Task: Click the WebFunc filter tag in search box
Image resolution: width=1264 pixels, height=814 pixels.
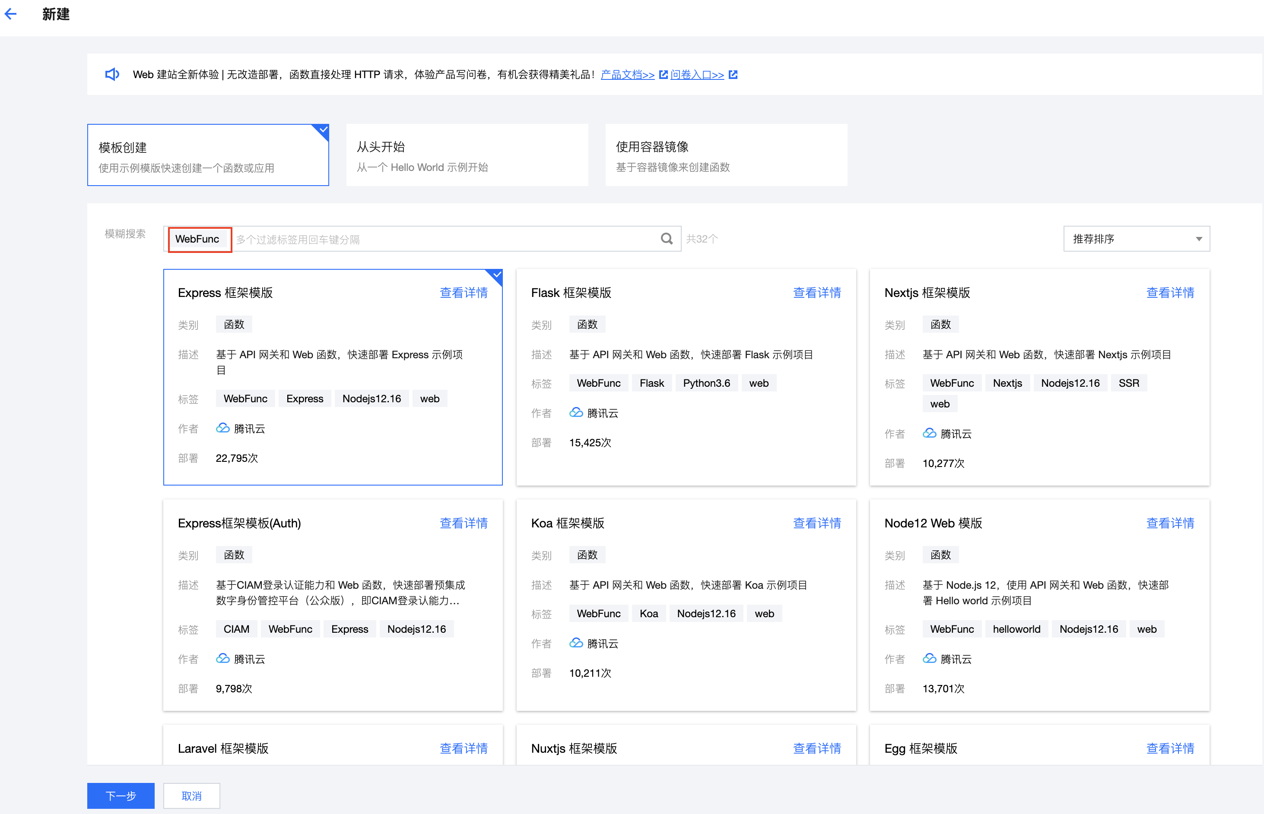Action: pos(197,239)
